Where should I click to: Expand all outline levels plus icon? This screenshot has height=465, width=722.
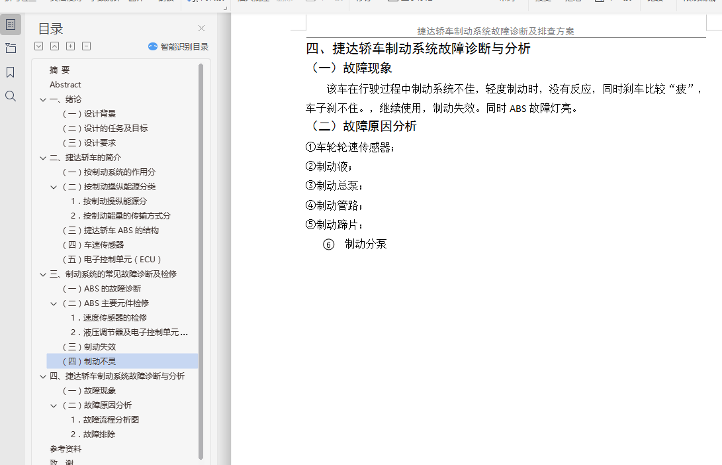[70, 46]
